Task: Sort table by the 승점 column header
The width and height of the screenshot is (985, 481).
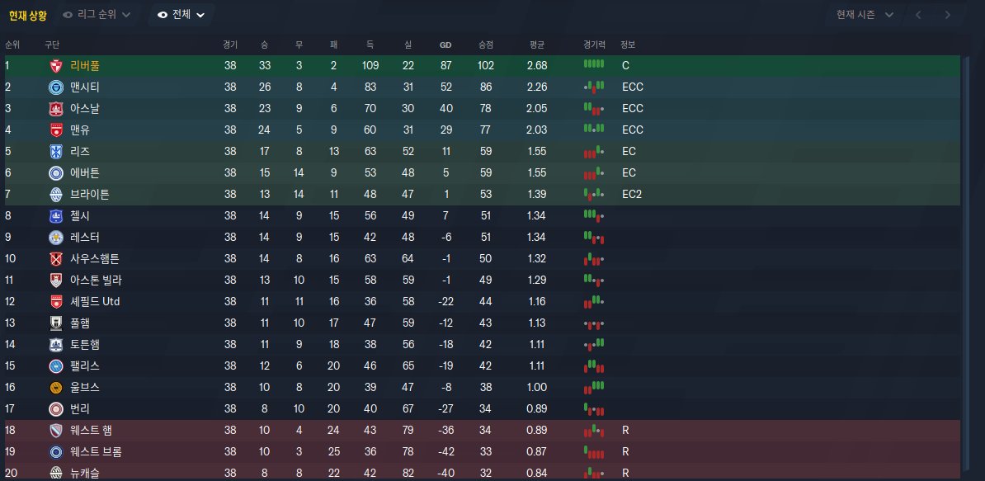Action: 486,44
